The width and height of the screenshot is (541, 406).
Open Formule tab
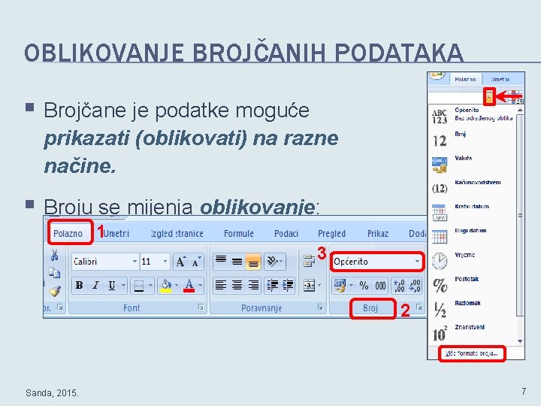pos(239,233)
